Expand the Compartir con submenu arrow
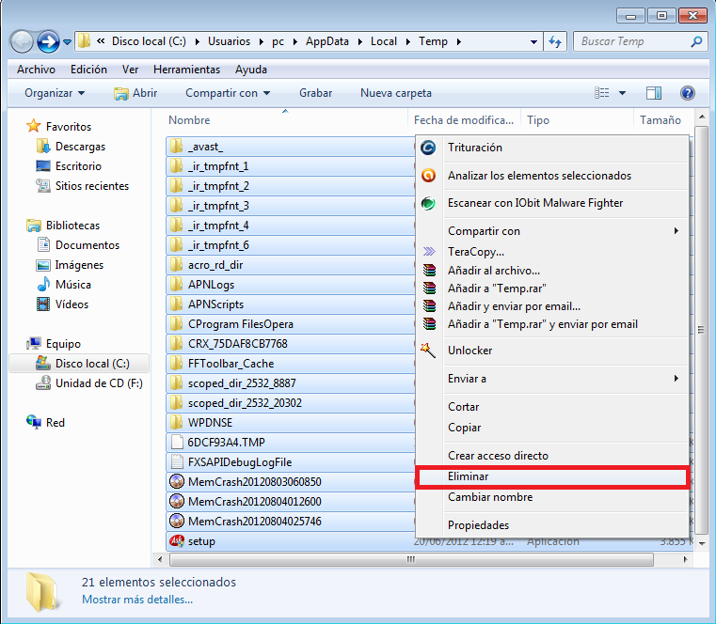 [x=676, y=231]
